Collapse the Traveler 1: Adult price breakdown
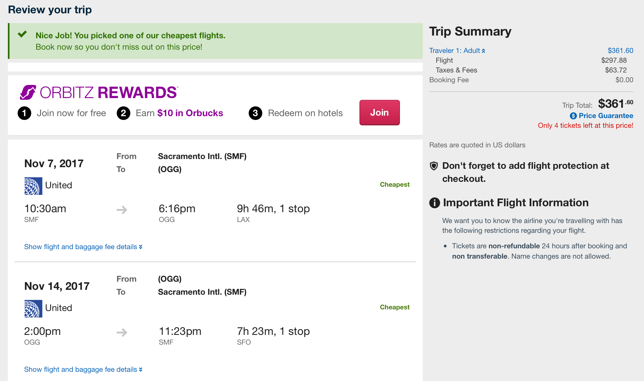This screenshot has width=644, height=381. (x=457, y=51)
